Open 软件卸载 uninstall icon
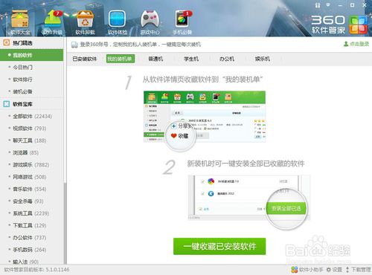 (x=85, y=22)
